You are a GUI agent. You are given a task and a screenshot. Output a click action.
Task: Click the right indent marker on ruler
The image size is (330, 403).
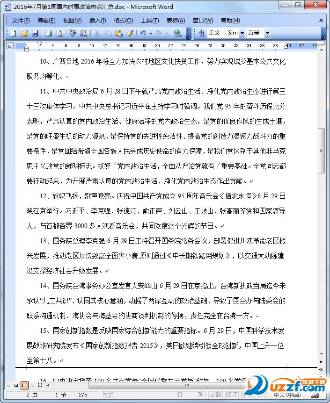click(x=286, y=47)
